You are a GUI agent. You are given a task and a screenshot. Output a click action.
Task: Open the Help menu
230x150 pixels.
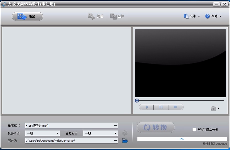(213, 16)
